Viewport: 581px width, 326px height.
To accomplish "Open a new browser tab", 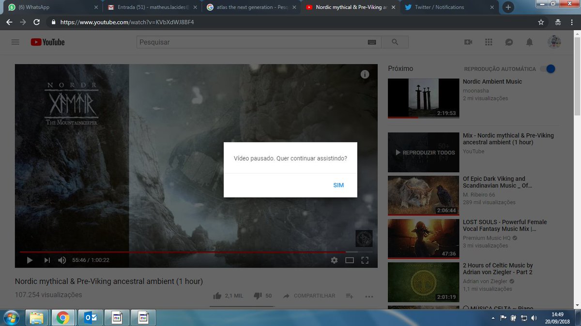I will [508, 7].
